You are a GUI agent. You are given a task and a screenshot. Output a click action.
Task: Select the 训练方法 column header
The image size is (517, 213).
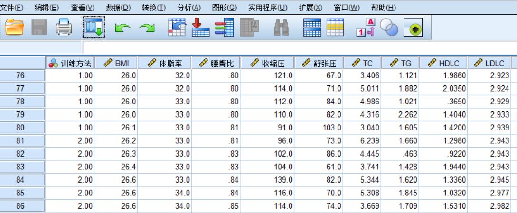(70, 63)
